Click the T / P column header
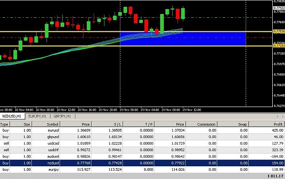The image size is (285, 179). coord(139,124)
